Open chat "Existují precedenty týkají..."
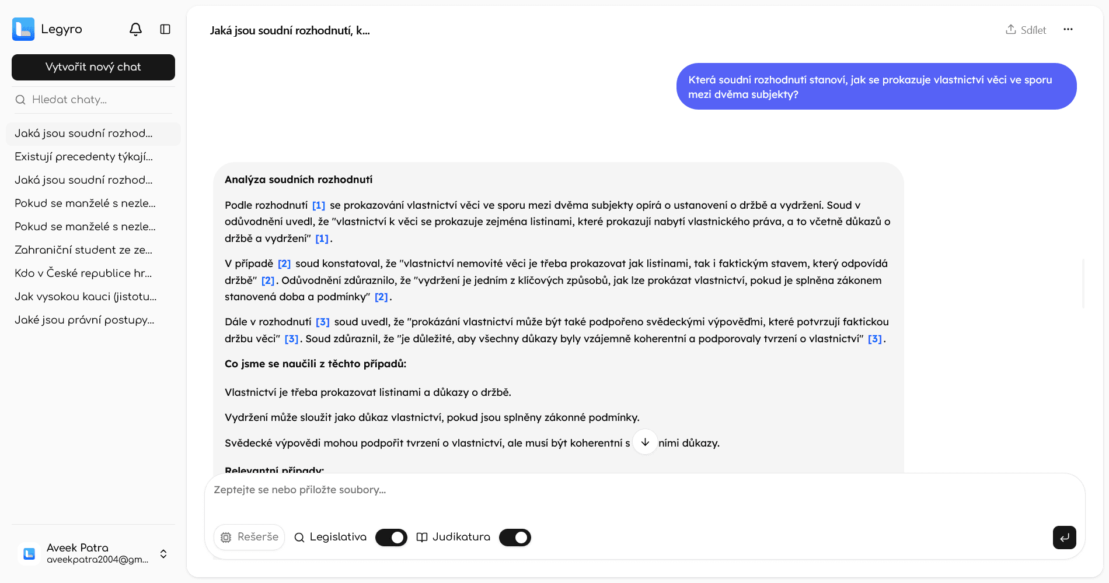This screenshot has height=583, width=1109. [x=84, y=157]
